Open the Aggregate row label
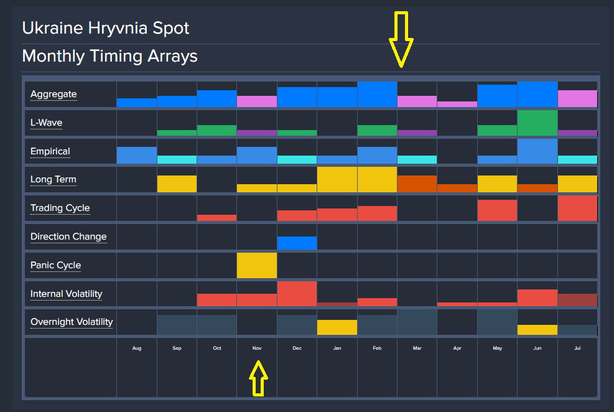Image resolution: width=614 pixels, height=412 pixels. click(53, 95)
